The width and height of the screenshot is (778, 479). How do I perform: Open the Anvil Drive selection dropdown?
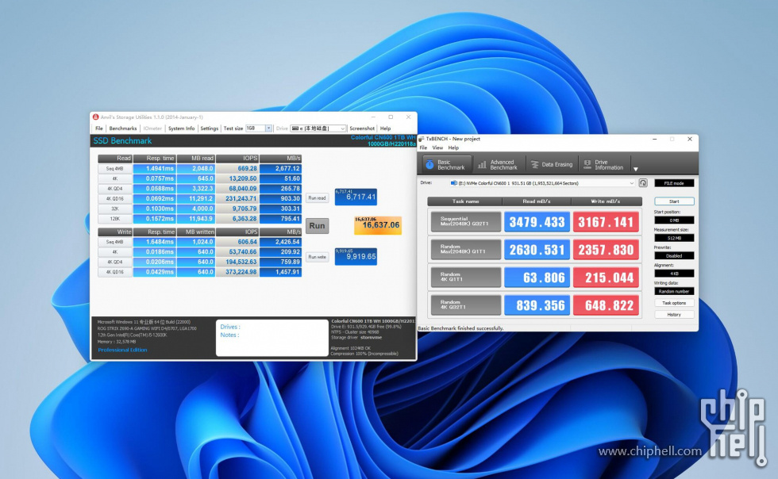318,128
